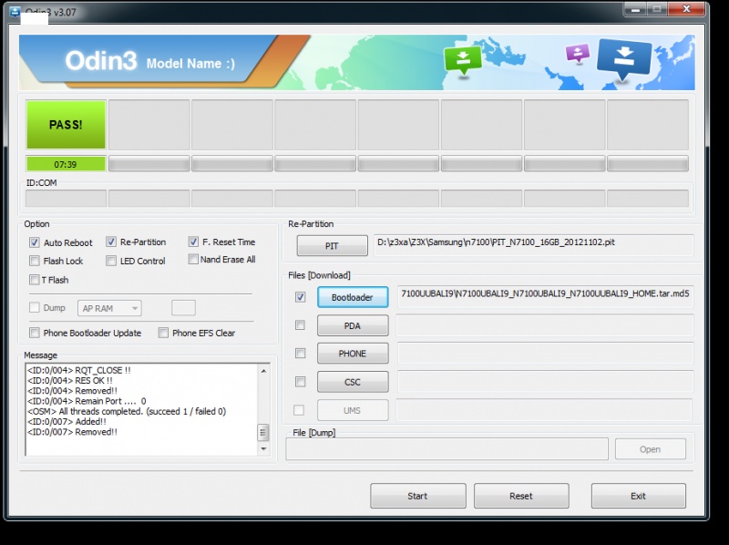The width and height of the screenshot is (729, 545).
Task: Click the Odin3 title bar app icon
Action: tap(15, 12)
